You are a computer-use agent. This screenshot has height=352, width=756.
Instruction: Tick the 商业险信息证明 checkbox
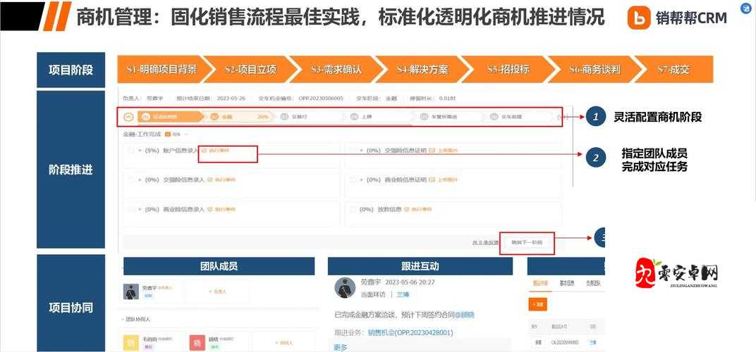coord(353,180)
